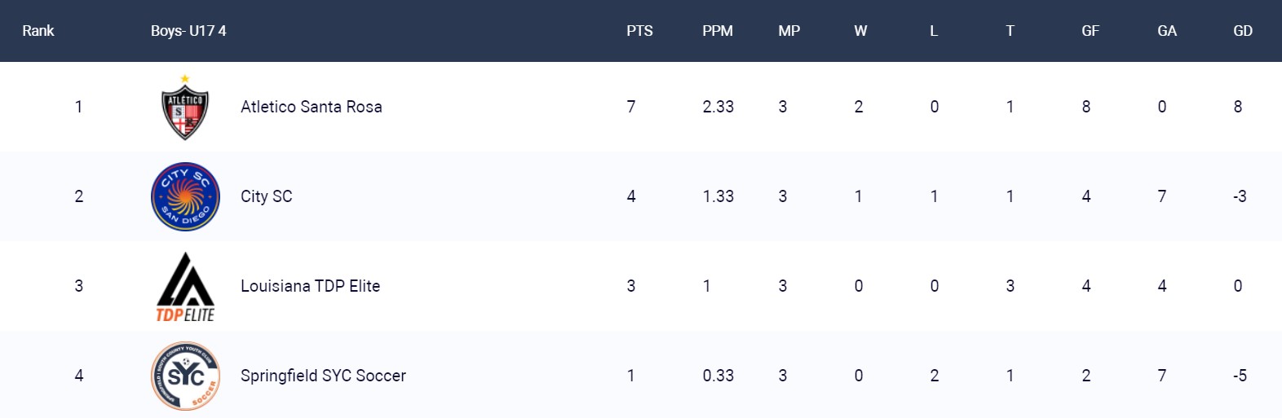
Task: Click the Atletico Santa Rosa shield logo
Action: pos(185,107)
